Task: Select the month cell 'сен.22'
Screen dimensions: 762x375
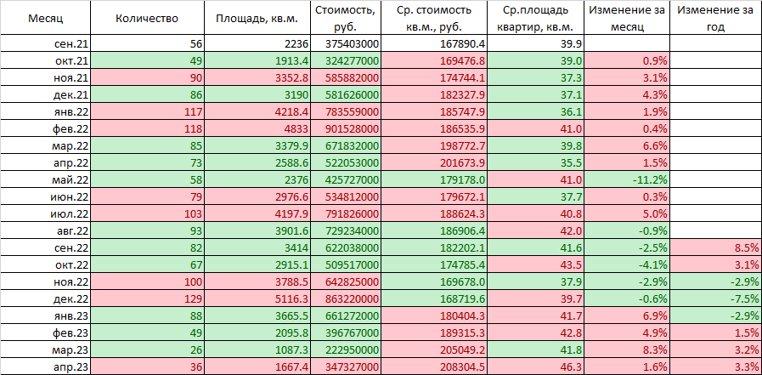Action: (46, 248)
